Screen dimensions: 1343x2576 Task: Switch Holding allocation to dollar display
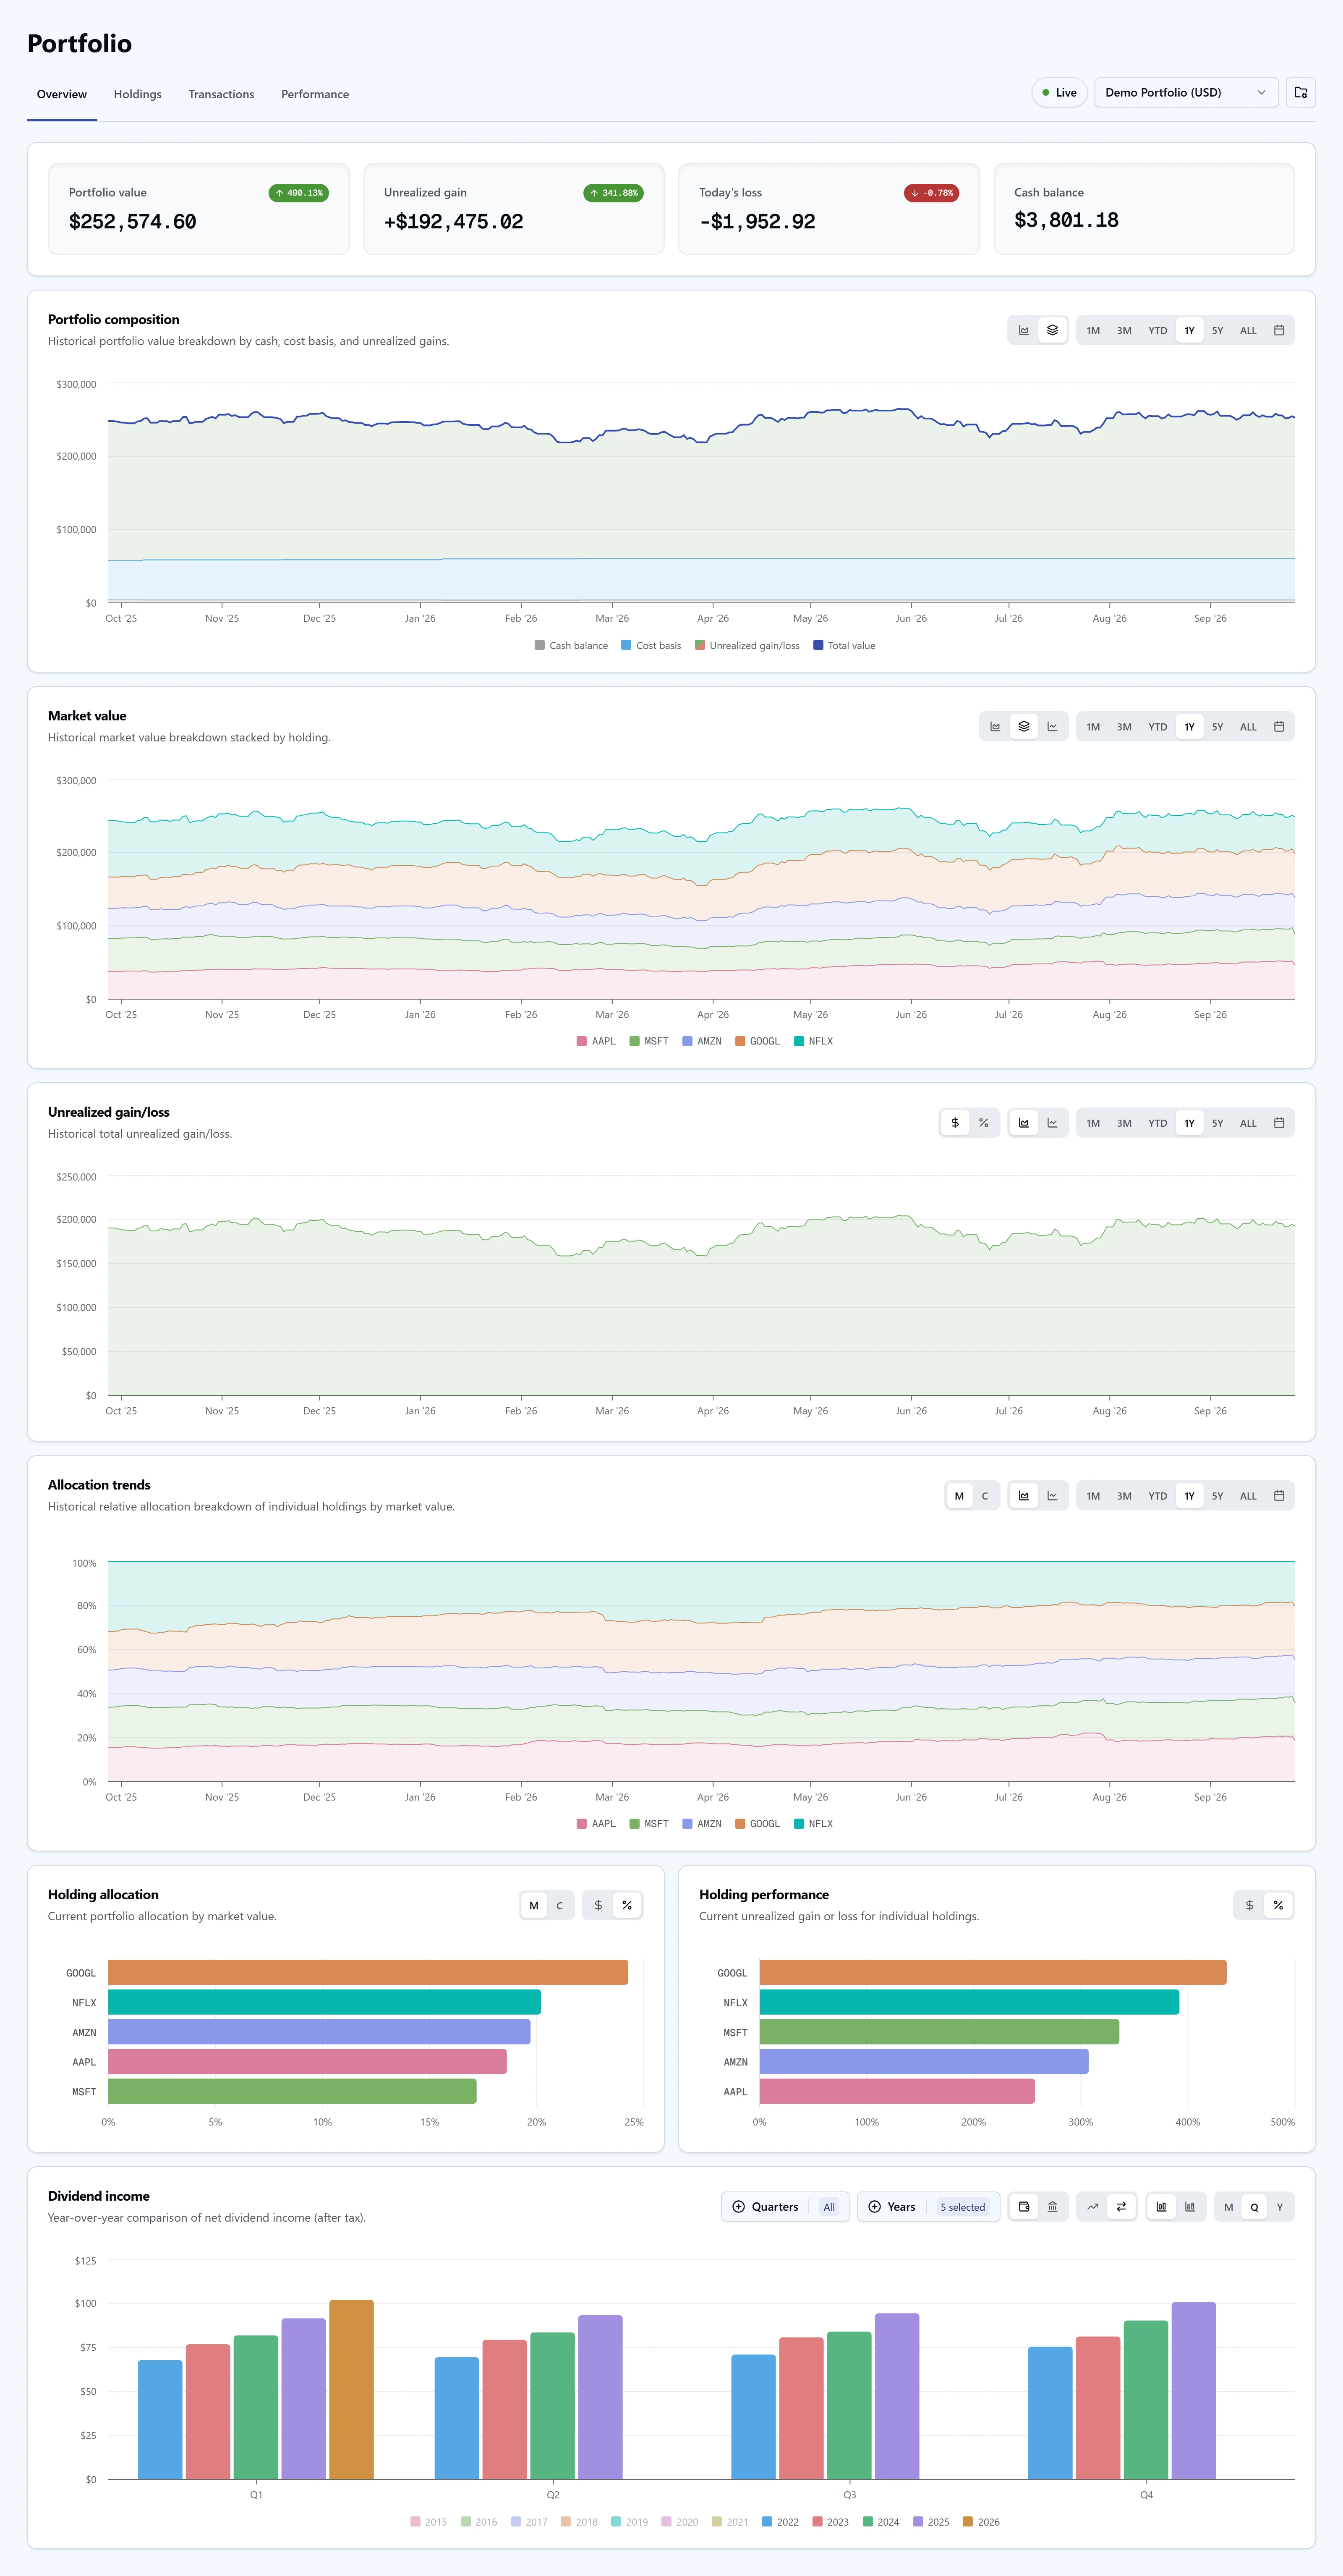598,1905
